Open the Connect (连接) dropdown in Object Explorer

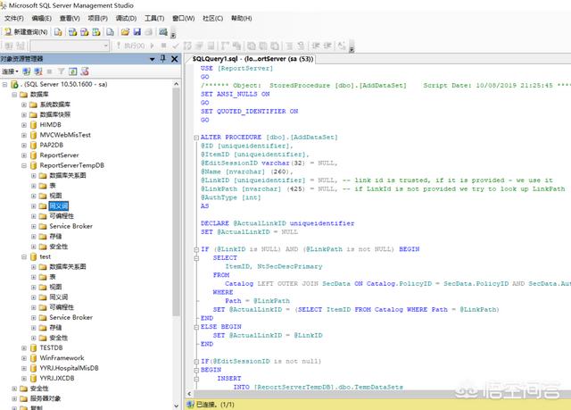pyautogui.click(x=10, y=71)
